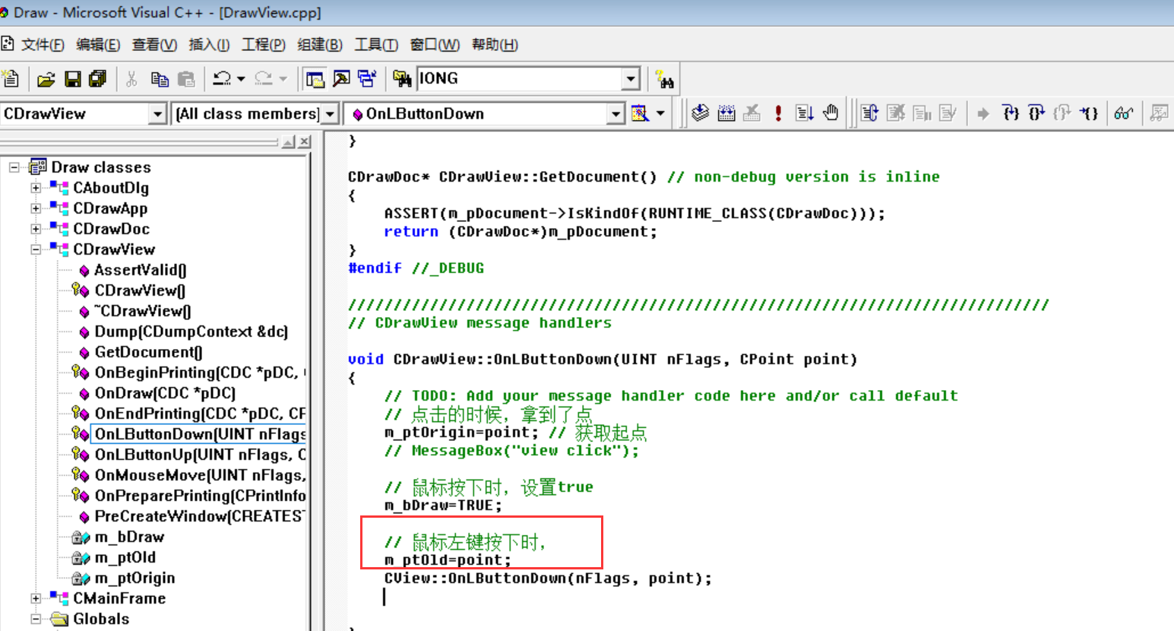
Task: Open the CDrawView class dropdown
Action: point(157,113)
